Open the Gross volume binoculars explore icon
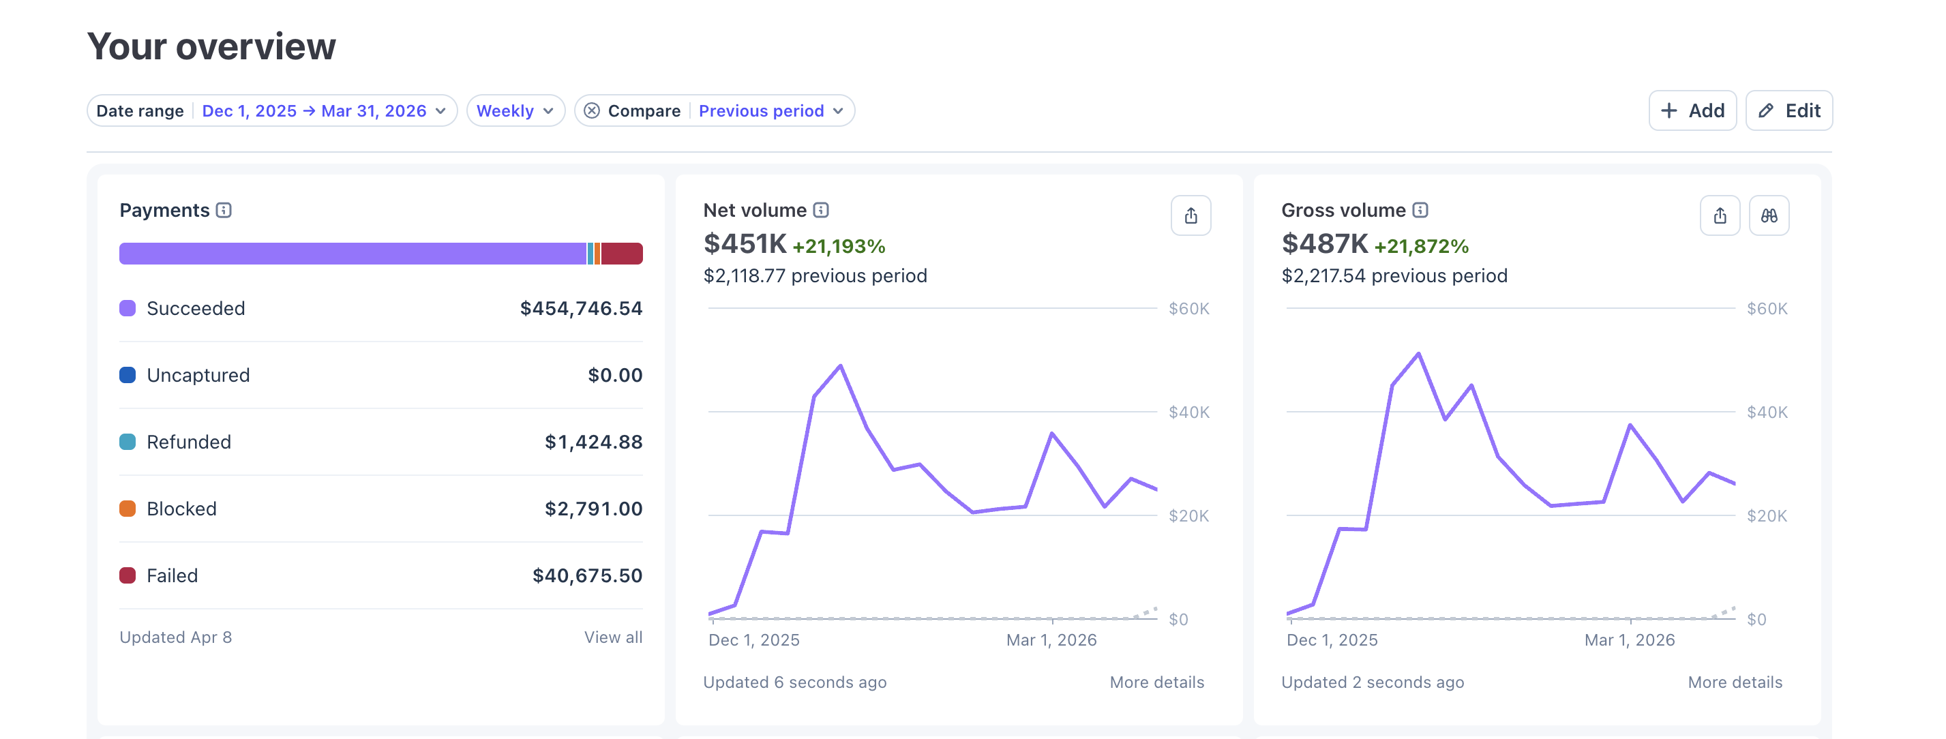The width and height of the screenshot is (1946, 739). click(1769, 216)
